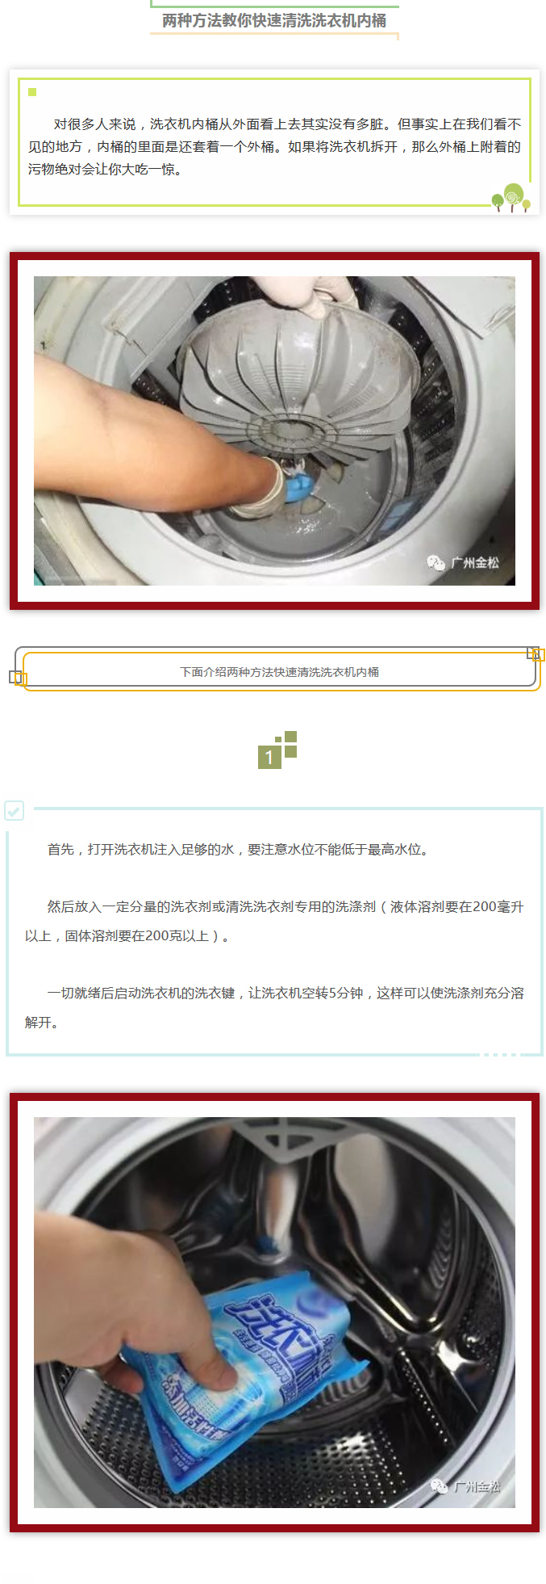Click the paragraph about filling washer with water
Image resolution: width=546 pixels, height=1584 pixels.
click(238, 849)
